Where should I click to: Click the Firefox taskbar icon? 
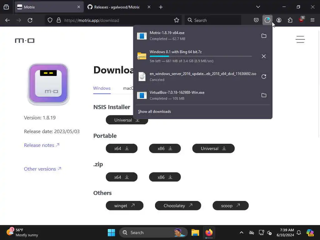click(209, 232)
